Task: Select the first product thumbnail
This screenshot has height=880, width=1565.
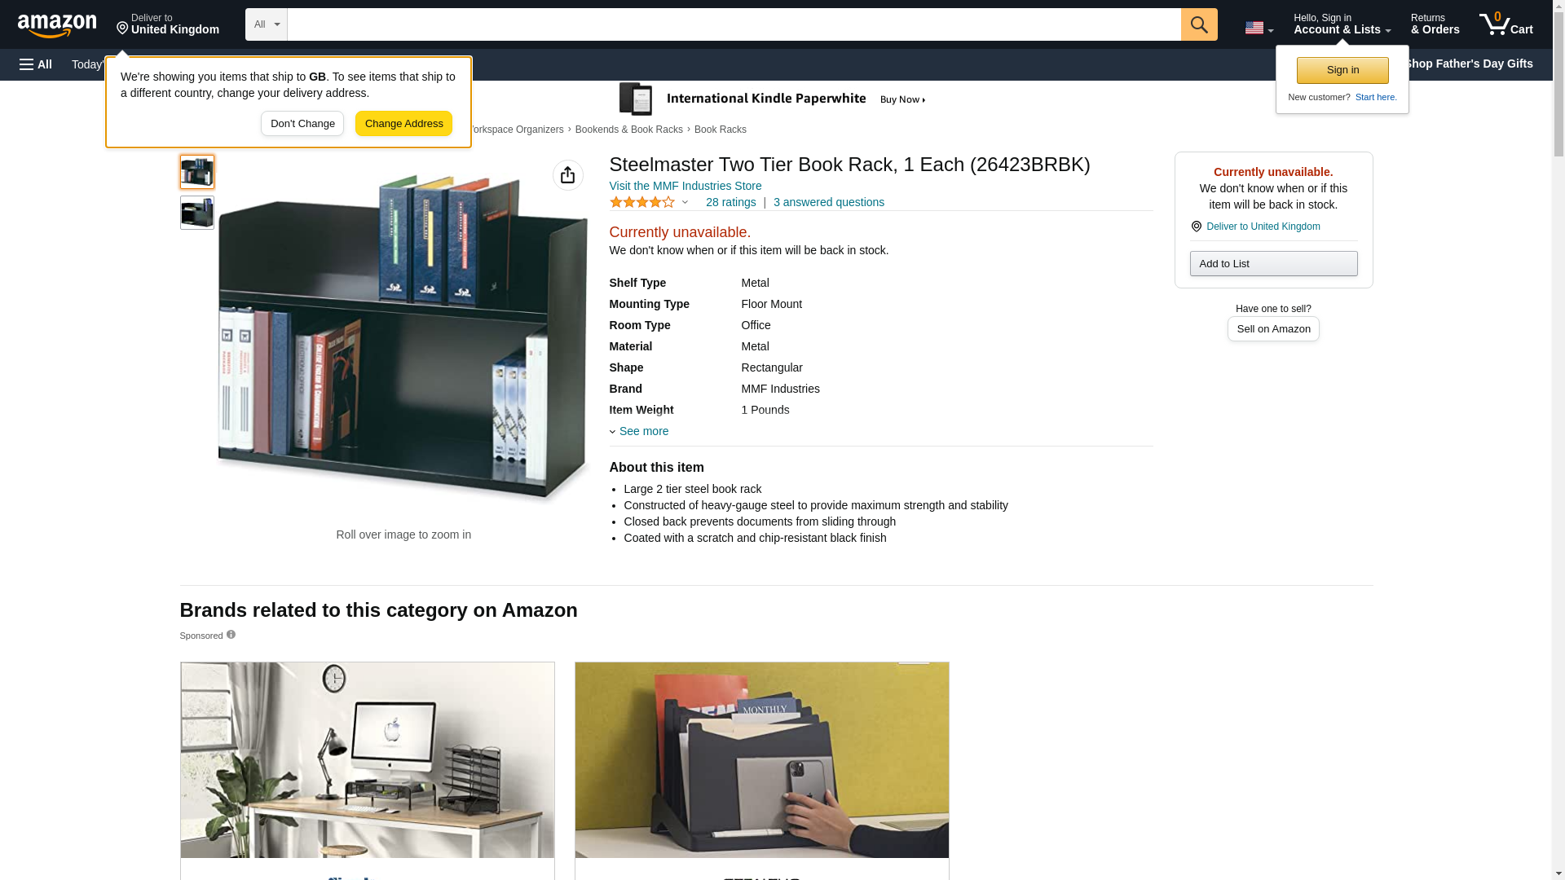Action: coord(197,172)
